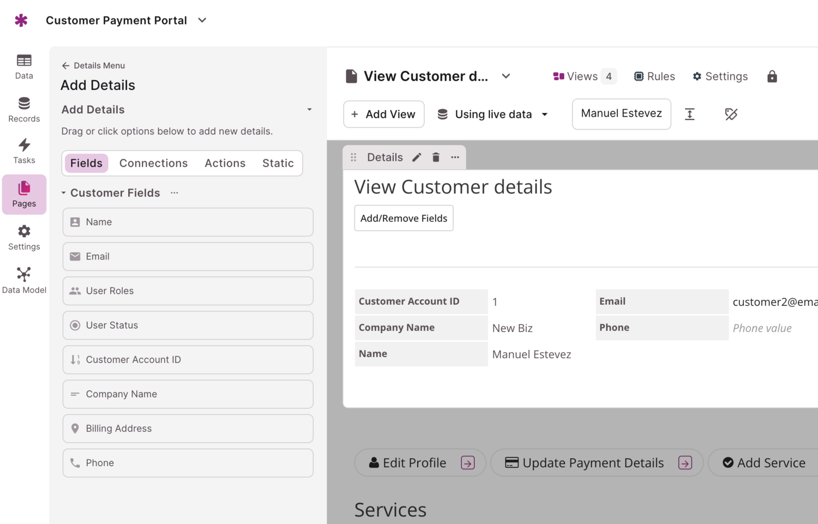Click the Add View button

383,114
